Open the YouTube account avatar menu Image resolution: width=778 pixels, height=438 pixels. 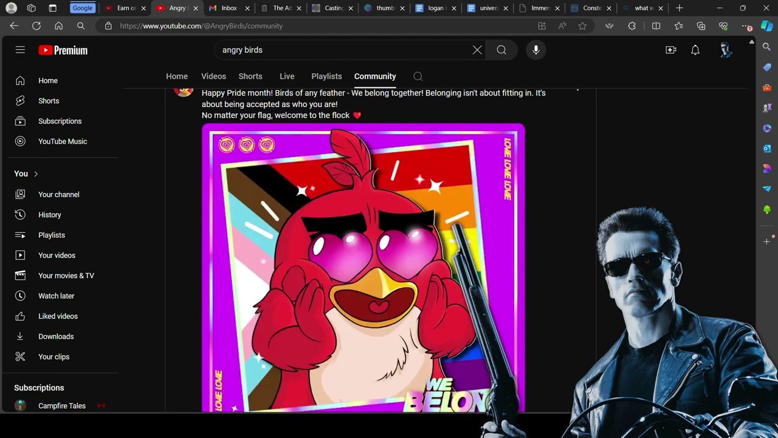click(726, 50)
